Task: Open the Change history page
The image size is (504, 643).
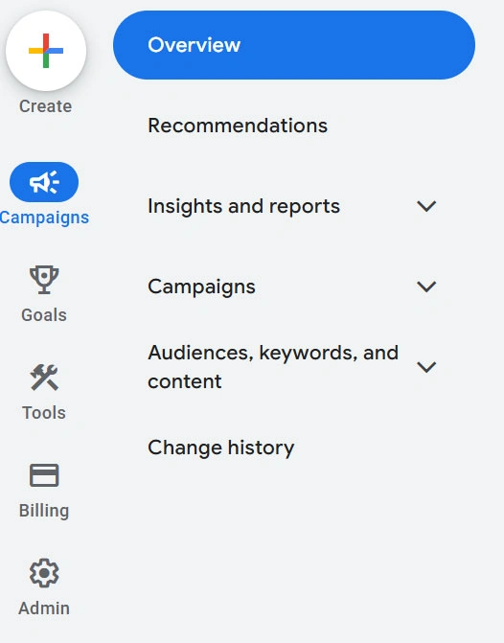Action: tap(220, 448)
